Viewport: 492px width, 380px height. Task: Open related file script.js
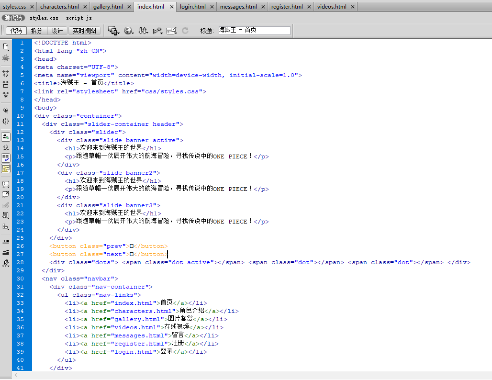[x=79, y=18]
